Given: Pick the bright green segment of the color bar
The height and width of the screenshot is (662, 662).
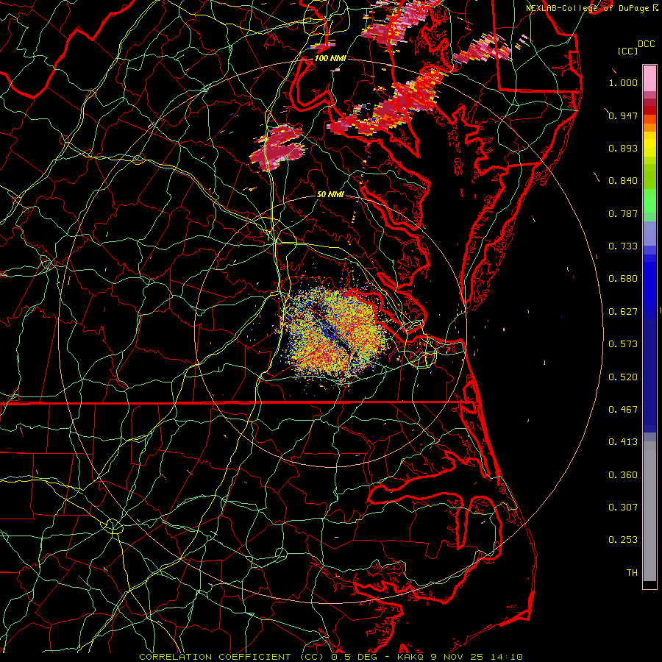Looking at the screenshot, I should [649, 201].
